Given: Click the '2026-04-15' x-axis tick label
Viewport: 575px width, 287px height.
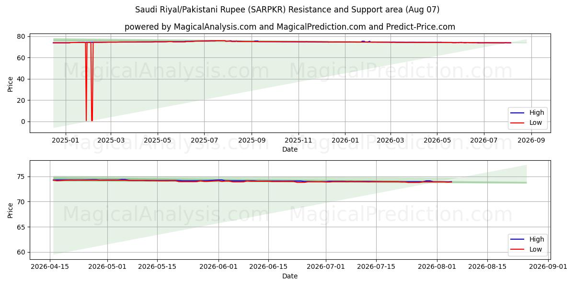Looking at the screenshot, I should pos(50,267).
